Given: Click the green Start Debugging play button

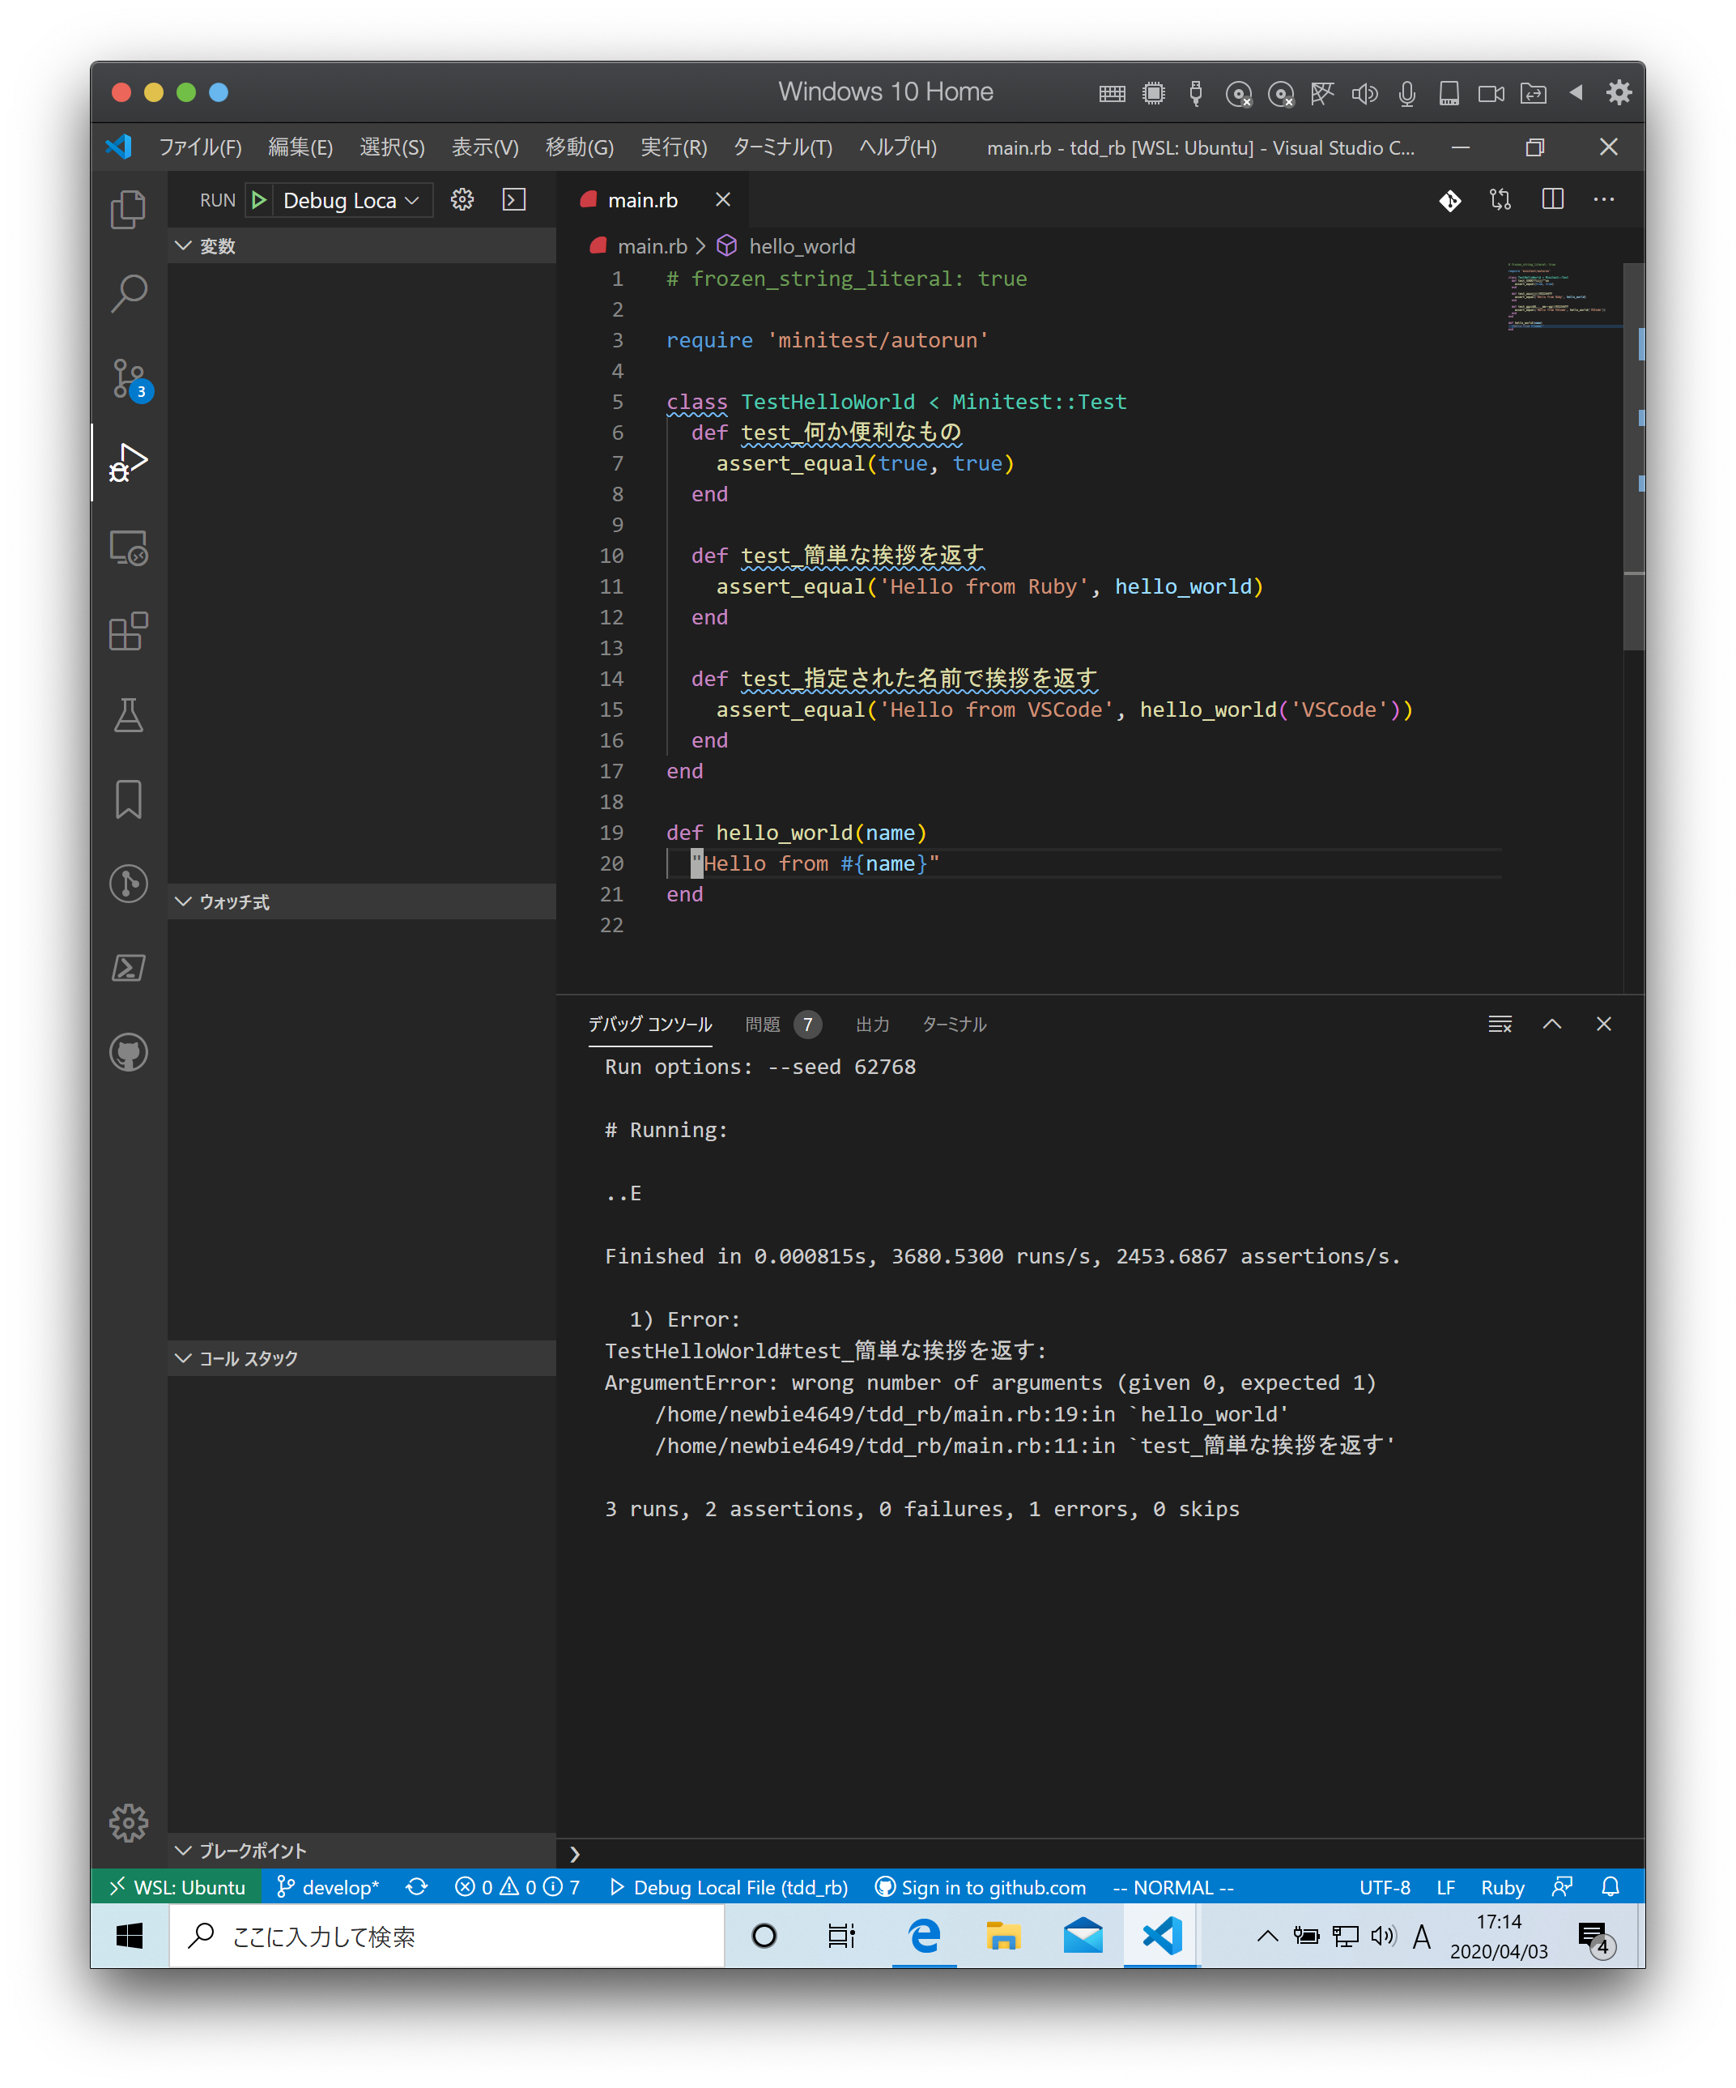Looking at the screenshot, I should tap(259, 200).
